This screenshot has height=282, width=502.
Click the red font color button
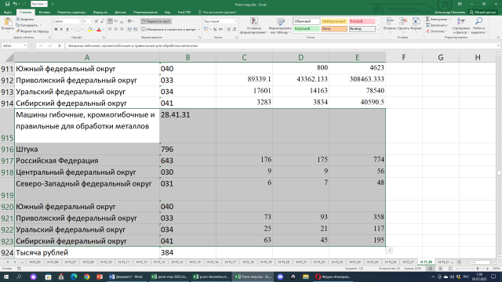pyautogui.click(x=99, y=30)
